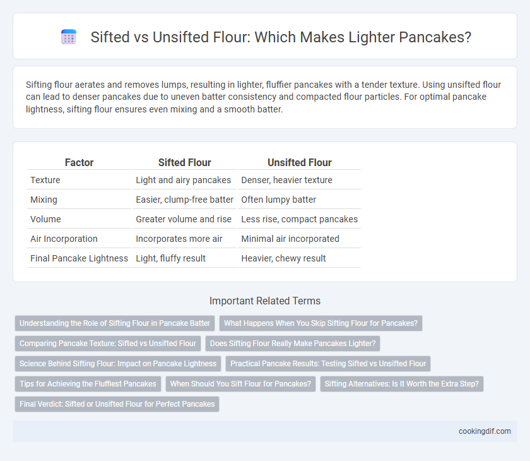Click 'Science Behind Sifting Flour' tag

point(118,364)
